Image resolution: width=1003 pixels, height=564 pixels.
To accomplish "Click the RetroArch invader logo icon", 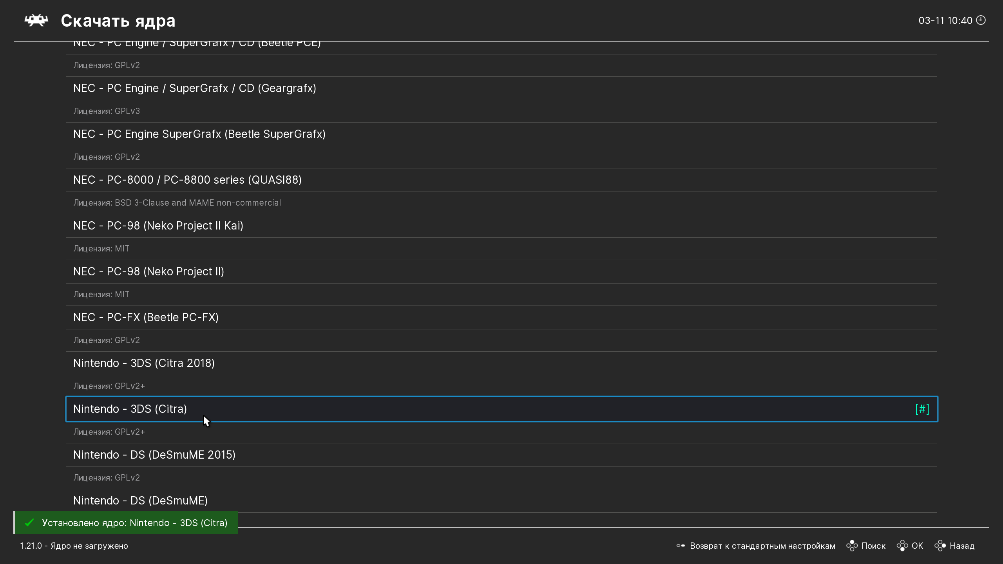I will tap(36, 20).
